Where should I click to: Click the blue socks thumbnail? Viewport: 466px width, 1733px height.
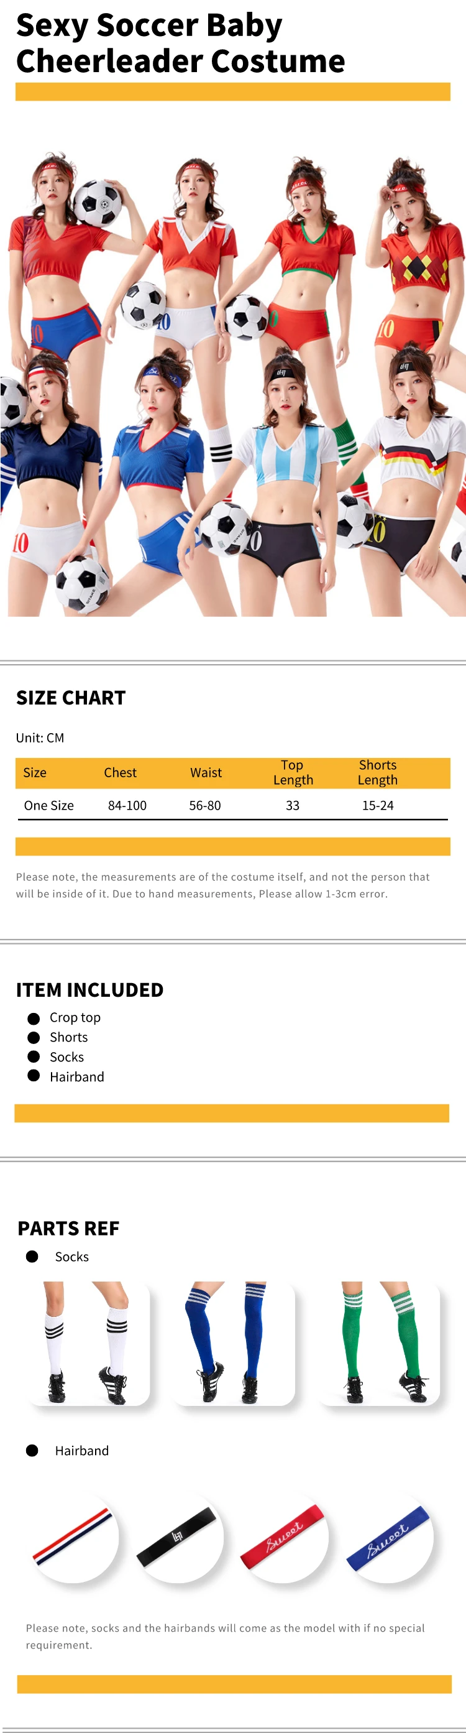point(234,1342)
